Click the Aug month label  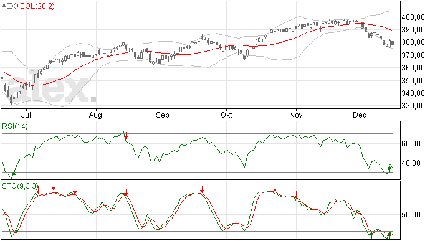point(95,115)
